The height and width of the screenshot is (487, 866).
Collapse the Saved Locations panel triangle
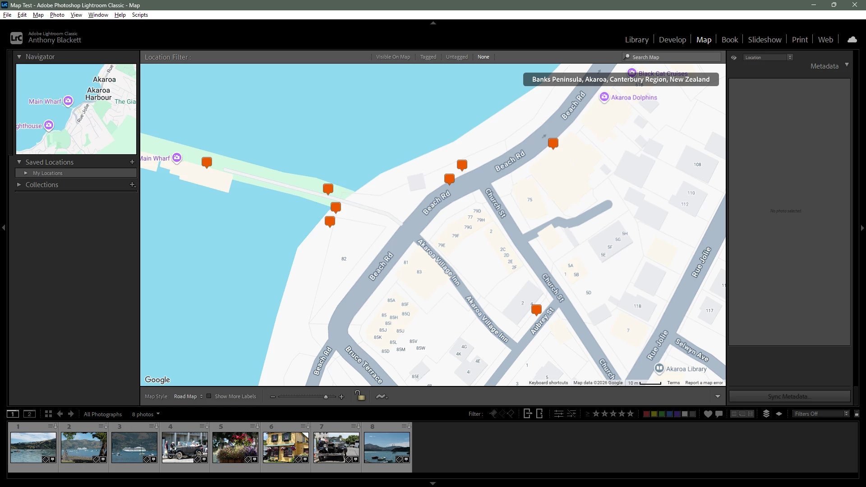[19, 162]
